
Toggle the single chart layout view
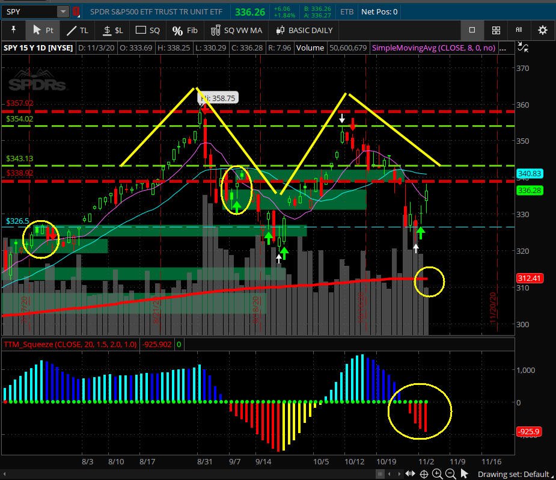click(472, 30)
